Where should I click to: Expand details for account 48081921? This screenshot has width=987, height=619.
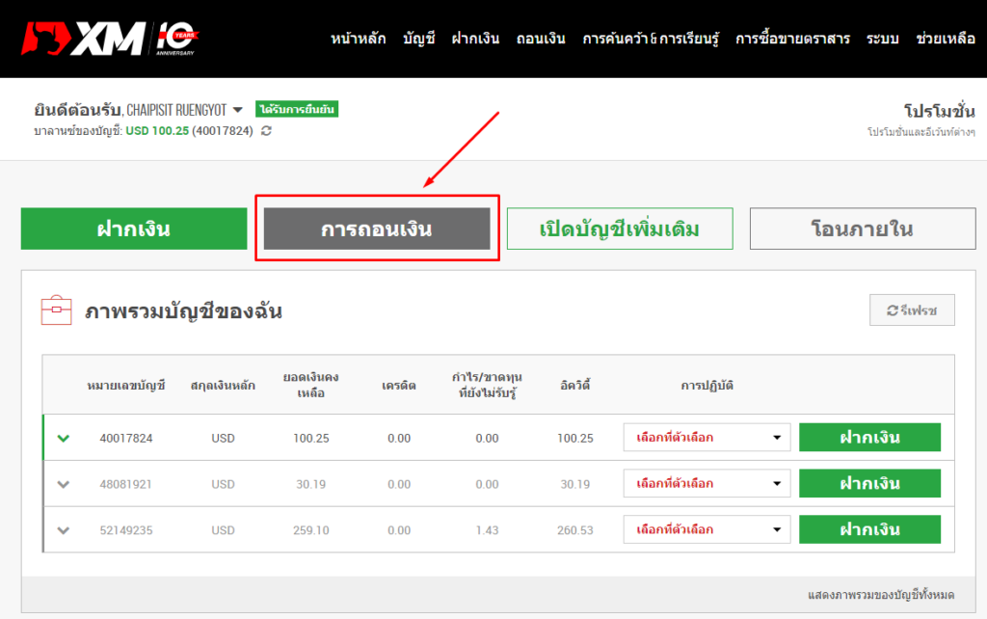click(x=63, y=483)
